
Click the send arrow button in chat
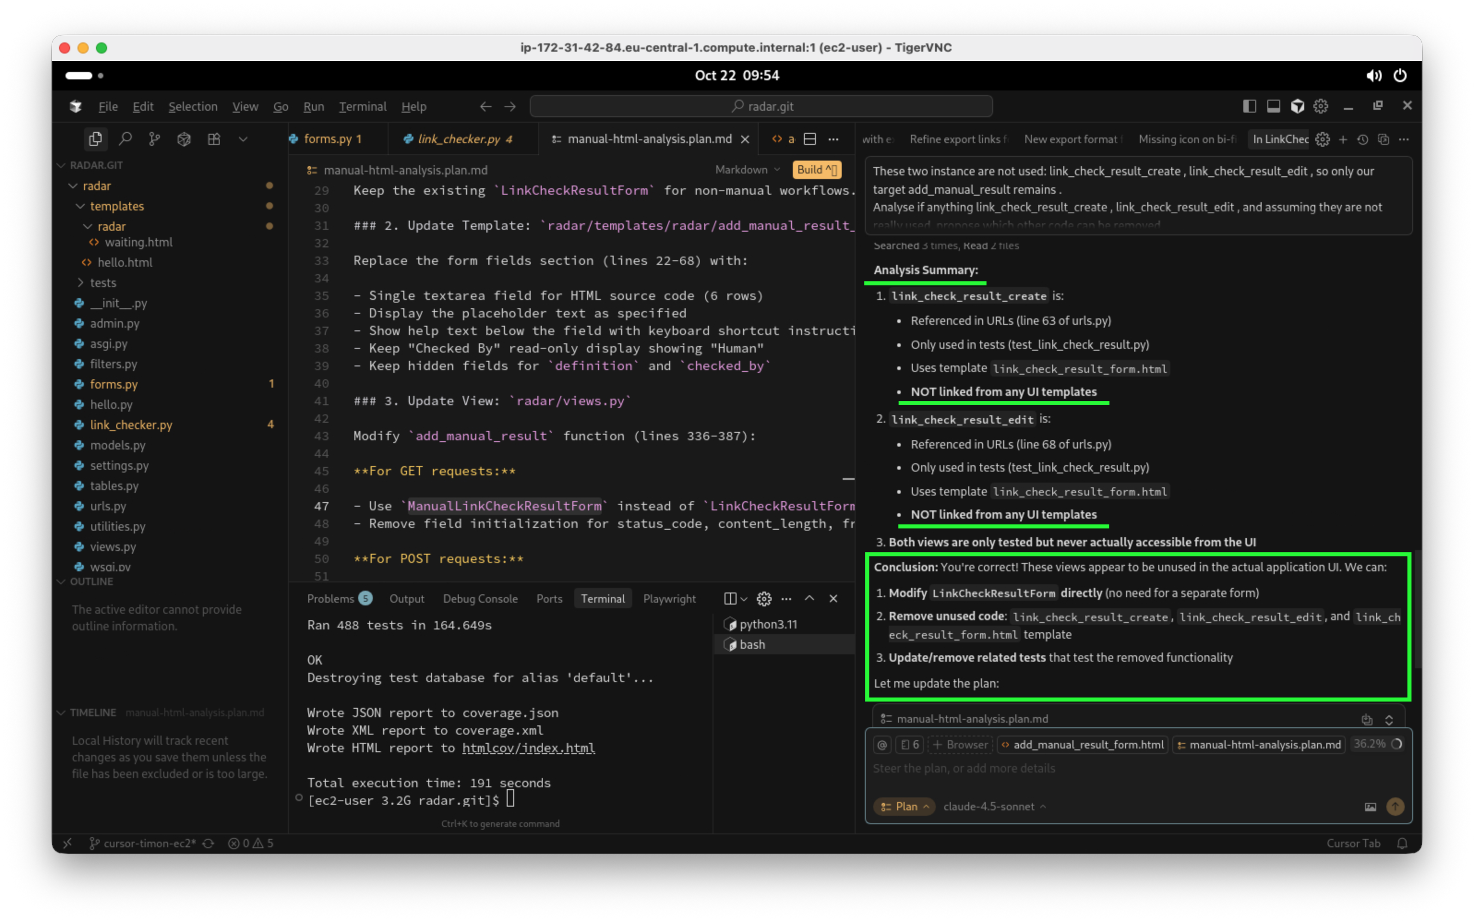(x=1395, y=806)
